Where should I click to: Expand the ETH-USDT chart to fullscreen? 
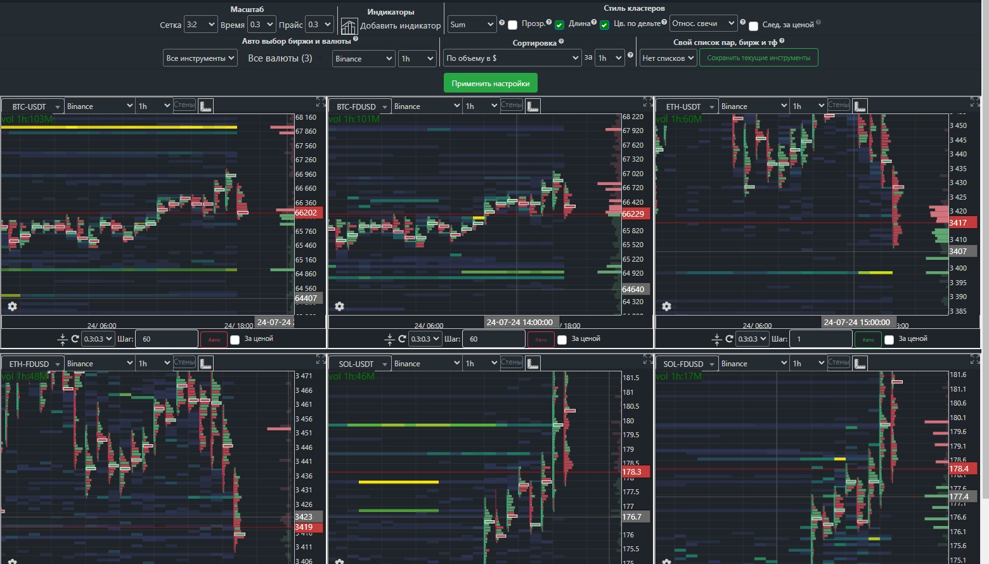pyautogui.click(x=975, y=102)
